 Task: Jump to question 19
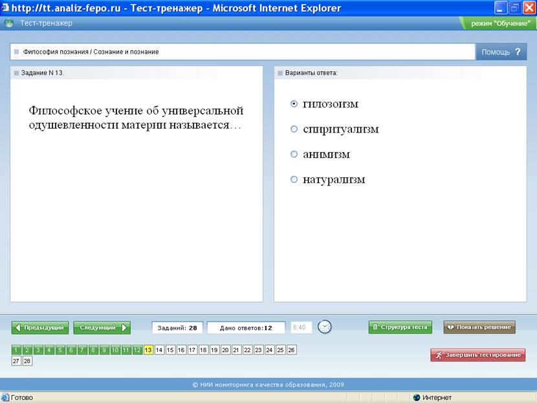[214, 350]
